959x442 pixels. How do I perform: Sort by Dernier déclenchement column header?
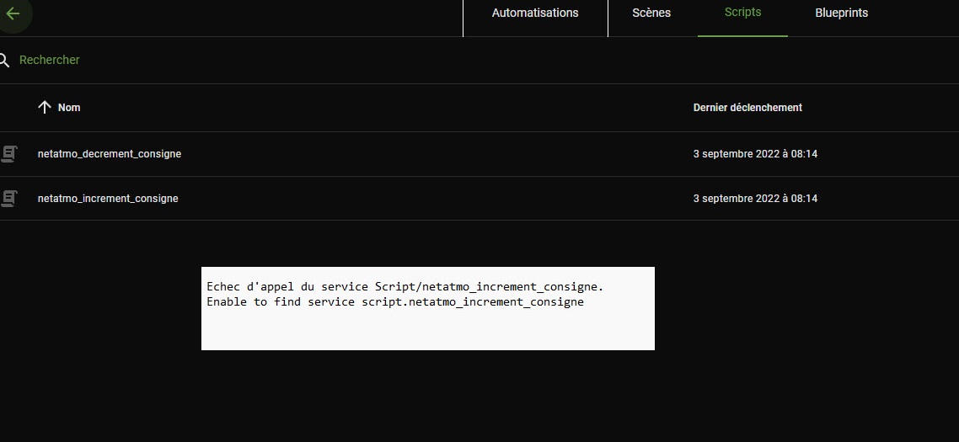(747, 108)
